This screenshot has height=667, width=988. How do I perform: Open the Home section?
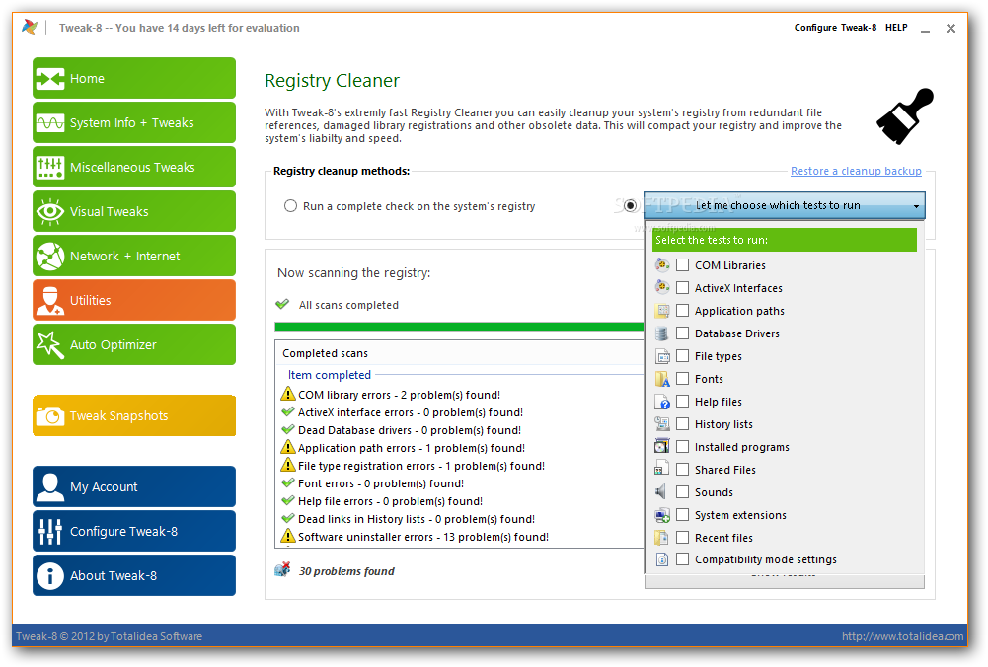pos(134,78)
